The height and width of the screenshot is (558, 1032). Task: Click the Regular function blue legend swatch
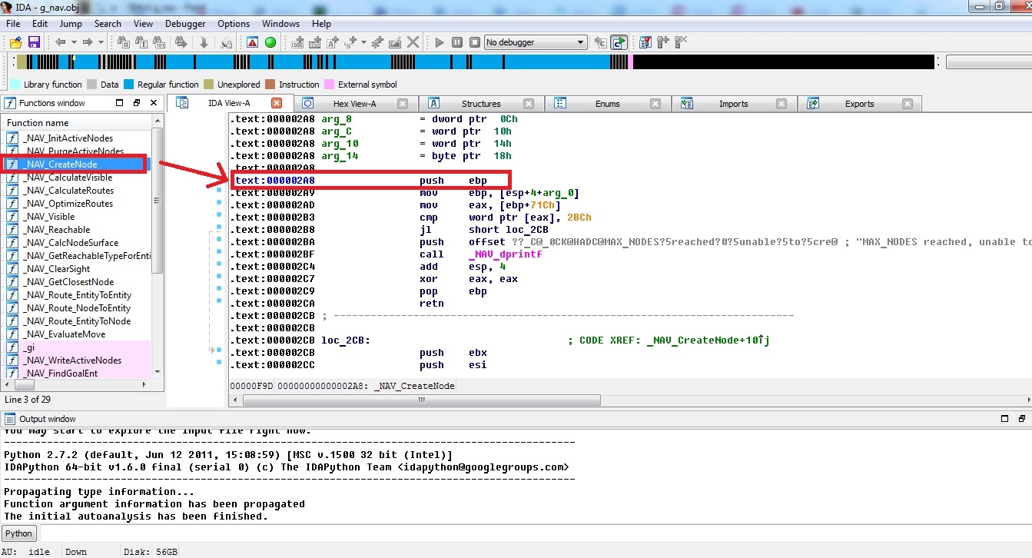tap(128, 85)
